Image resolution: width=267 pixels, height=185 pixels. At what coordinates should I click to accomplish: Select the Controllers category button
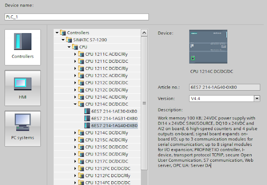coord(23,47)
